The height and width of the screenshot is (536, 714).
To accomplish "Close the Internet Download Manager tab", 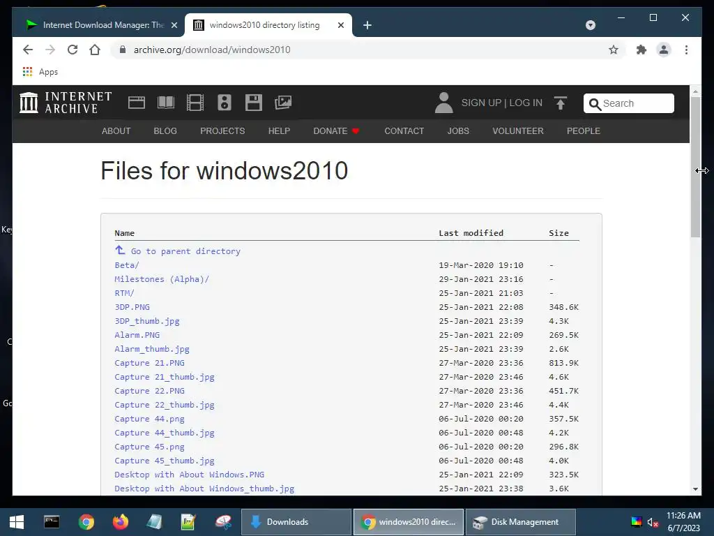I will tap(174, 25).
